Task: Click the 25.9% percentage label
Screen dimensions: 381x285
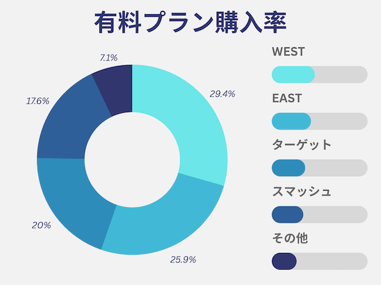Action: [x=183, y=260]
